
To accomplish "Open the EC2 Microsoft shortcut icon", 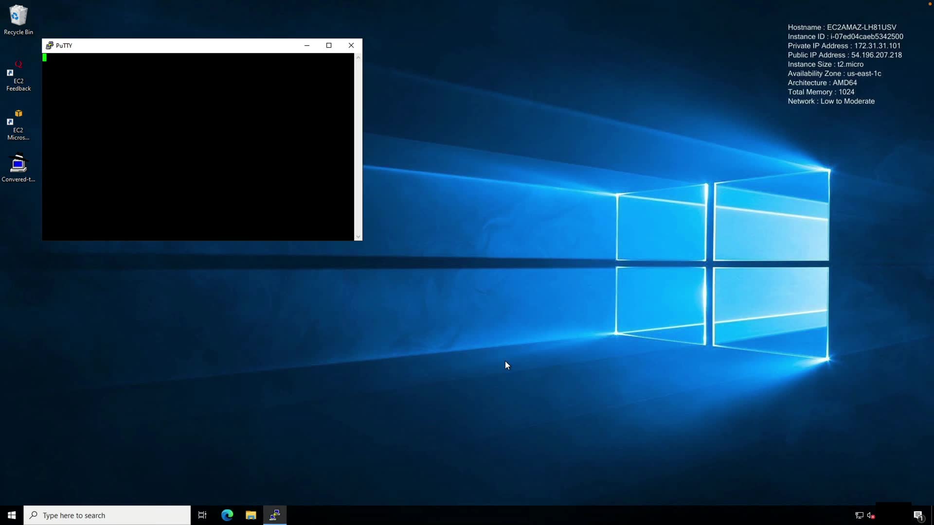I will [18, 124].
